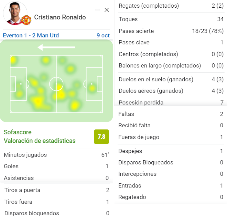The width and height of the screenshot is (229, 220).
Task: Click the Posesión perdida stat row
Action: point(171,102)
